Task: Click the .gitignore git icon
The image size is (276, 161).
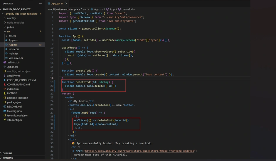Action: 5,67
